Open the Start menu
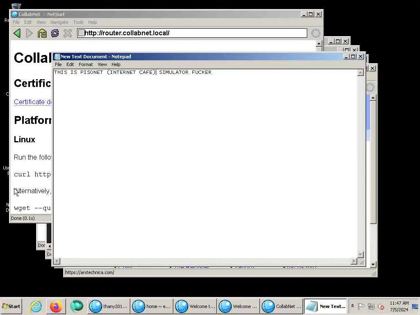The height and width of the screenshot is (315, 420). coord(11,306)
